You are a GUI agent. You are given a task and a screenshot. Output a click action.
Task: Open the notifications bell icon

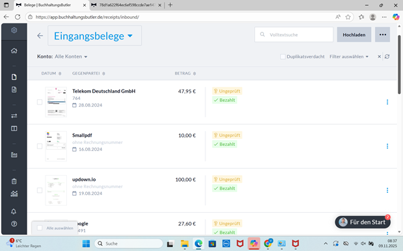point(14,211)
